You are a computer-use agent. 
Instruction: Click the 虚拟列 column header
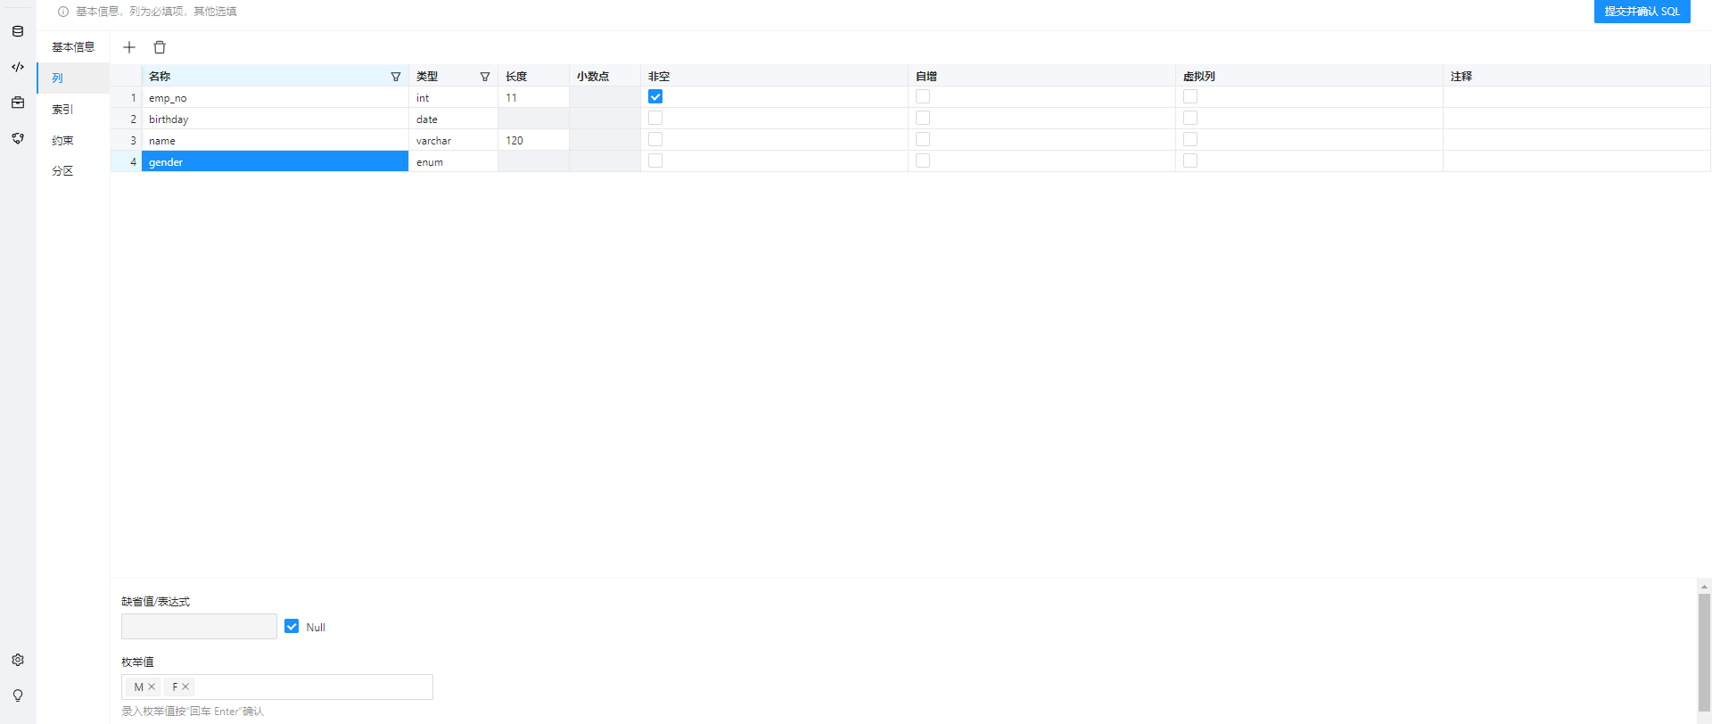coord(1309,76)
